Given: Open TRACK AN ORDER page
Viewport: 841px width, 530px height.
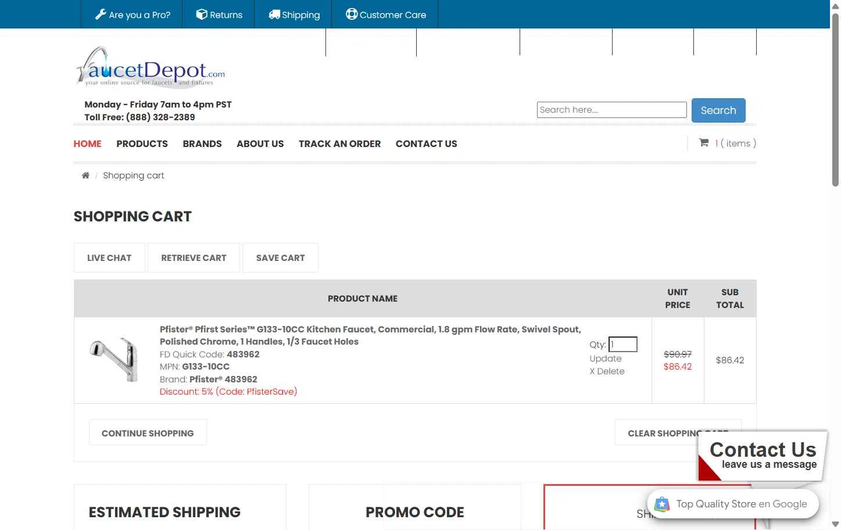Looking at the screenshot, I should (x=340, y=144).
